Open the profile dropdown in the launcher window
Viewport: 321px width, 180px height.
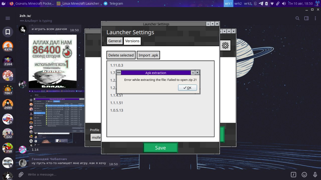[96, 137]
